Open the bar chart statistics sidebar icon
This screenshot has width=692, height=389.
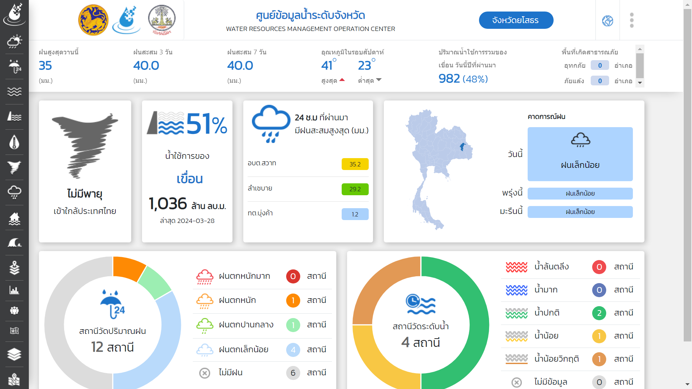tap(14, 290)
